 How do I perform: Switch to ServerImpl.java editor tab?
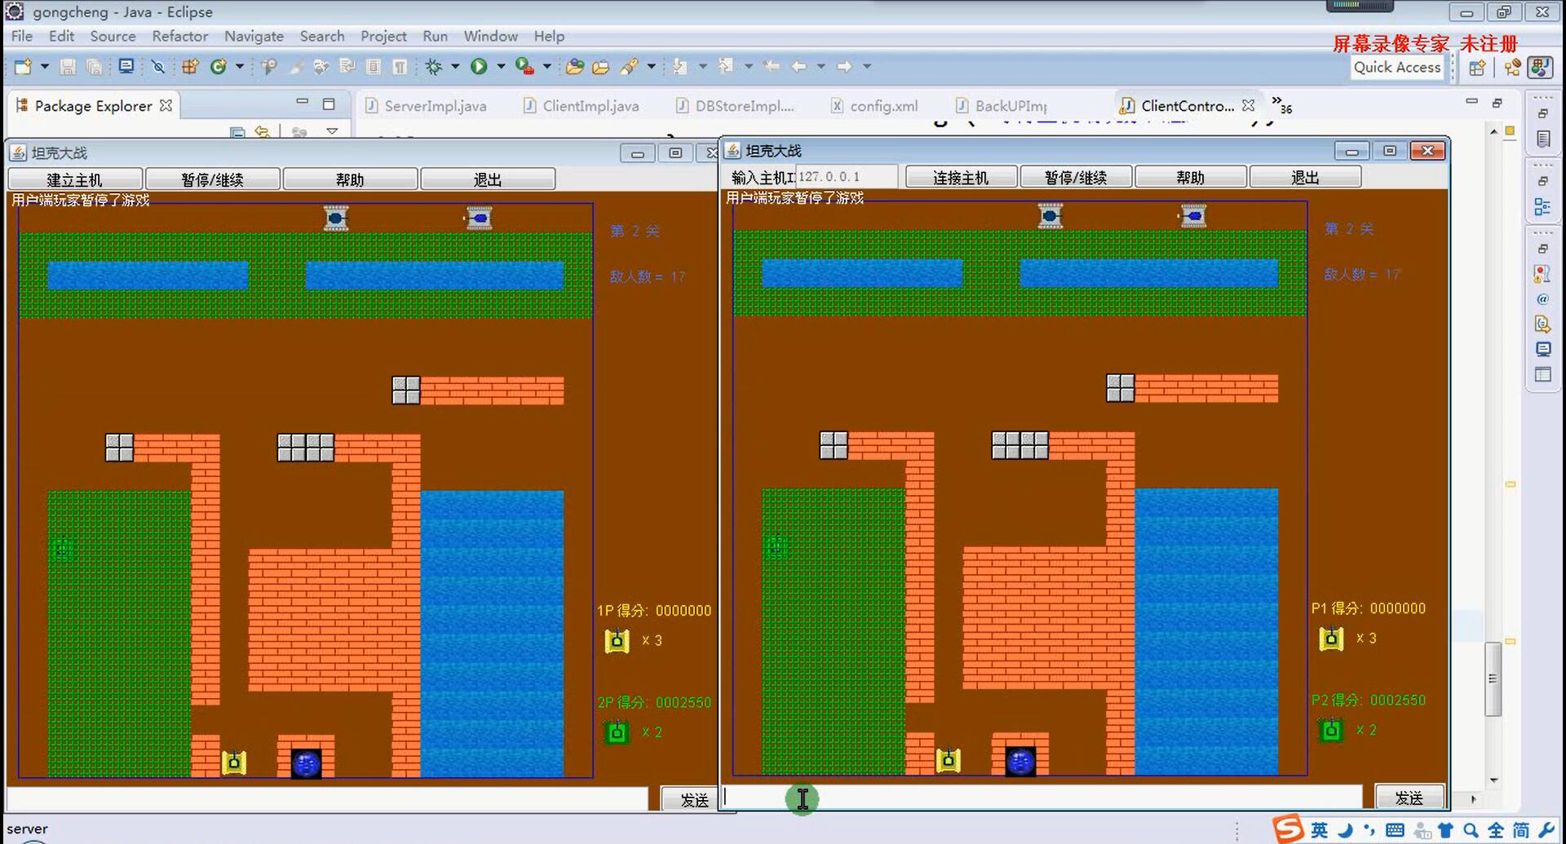(426, 106)
